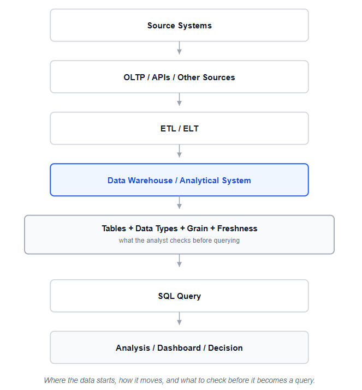Click the Tables + Data Types + Grain + Freshness heading
Viewport: 362px width, 390px height.
point(180,229)
